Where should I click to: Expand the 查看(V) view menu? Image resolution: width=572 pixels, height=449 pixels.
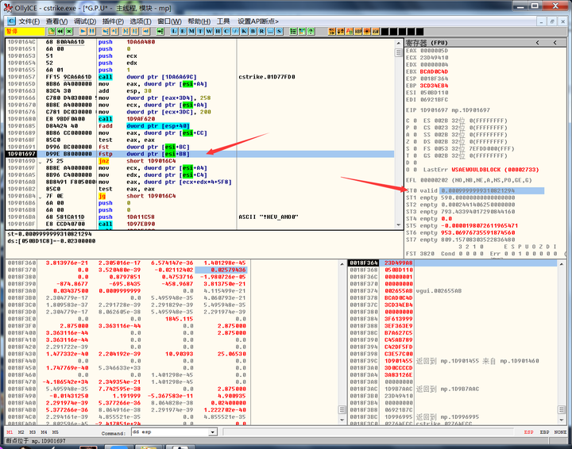click(56, 21)
